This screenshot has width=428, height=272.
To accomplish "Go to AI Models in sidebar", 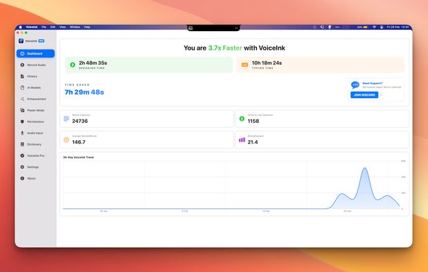I will [35, 88].
